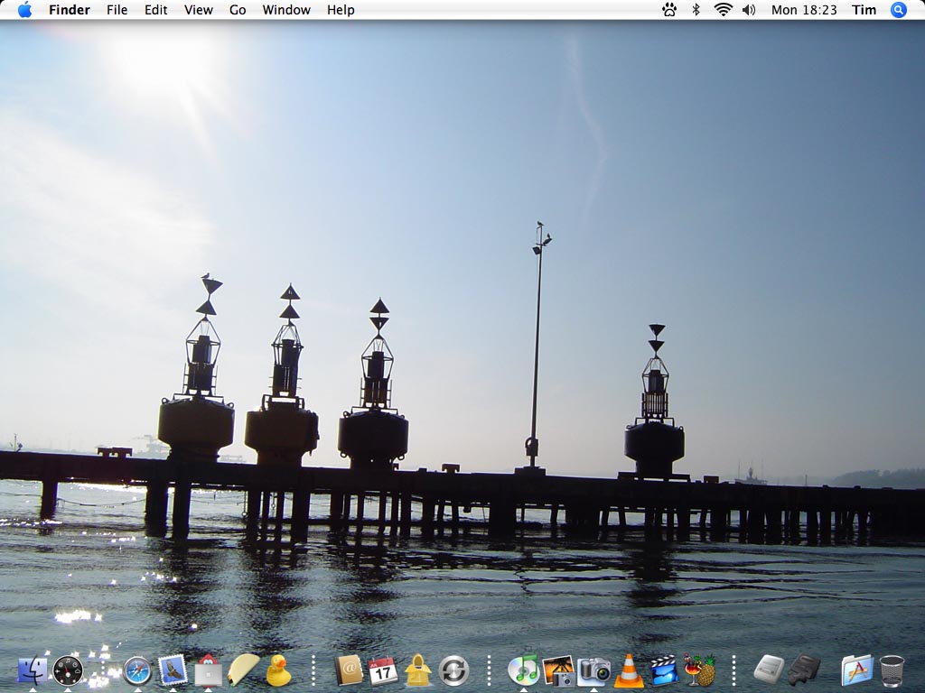The width and height of the screenshot is (925, 693).
Task: Open Address Book from the dock
Action: (348, 670)
